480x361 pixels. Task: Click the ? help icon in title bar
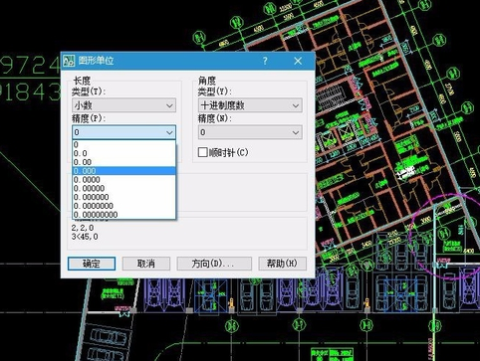[x=265, y=61]
